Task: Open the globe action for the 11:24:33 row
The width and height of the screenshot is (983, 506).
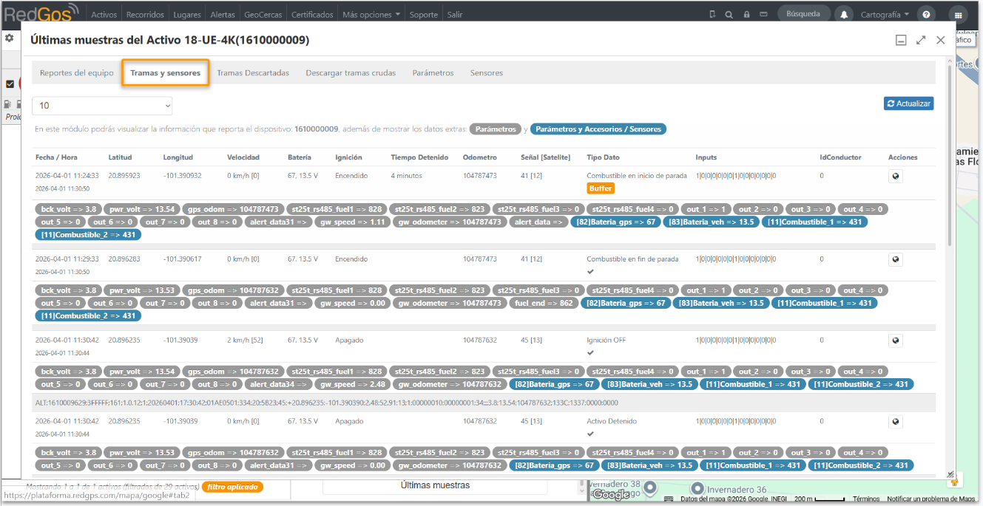Action: click(x=896, y=177)
